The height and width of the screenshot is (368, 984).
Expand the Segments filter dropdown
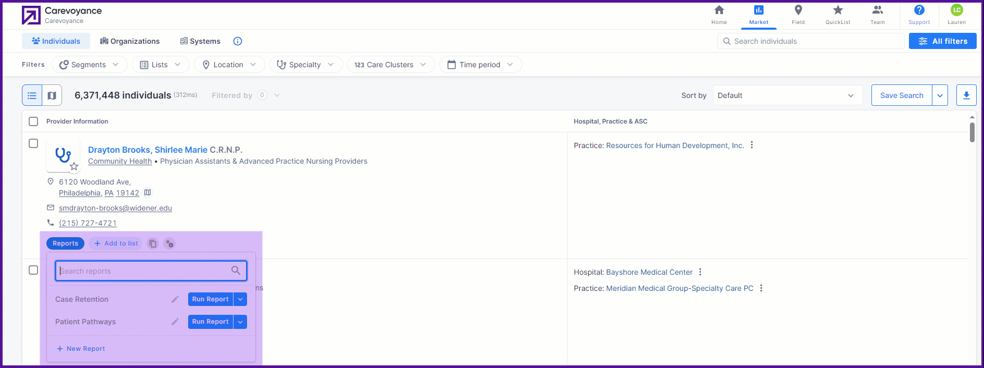90,65
